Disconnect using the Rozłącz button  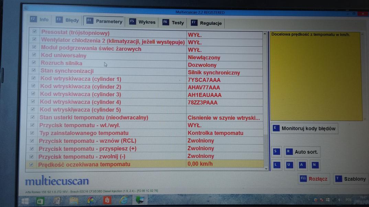314,179
